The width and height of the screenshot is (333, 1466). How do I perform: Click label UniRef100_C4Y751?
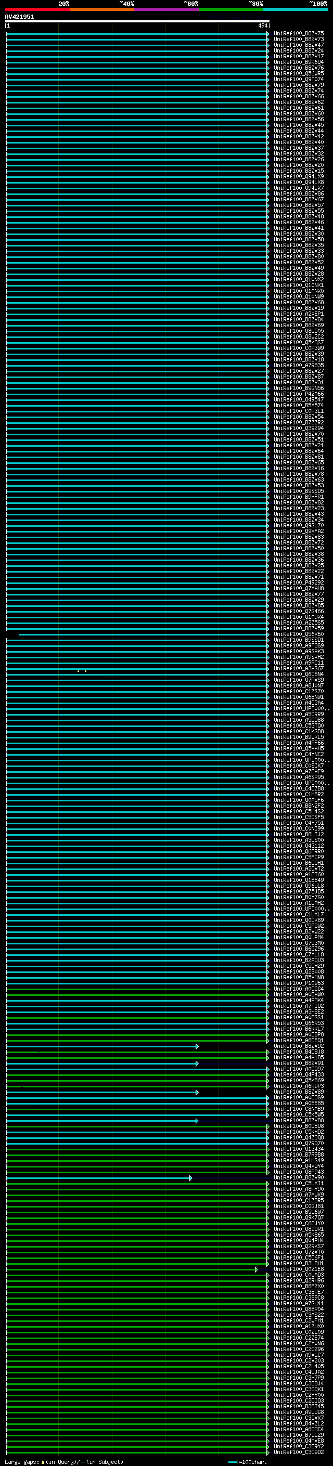[299, 822]
